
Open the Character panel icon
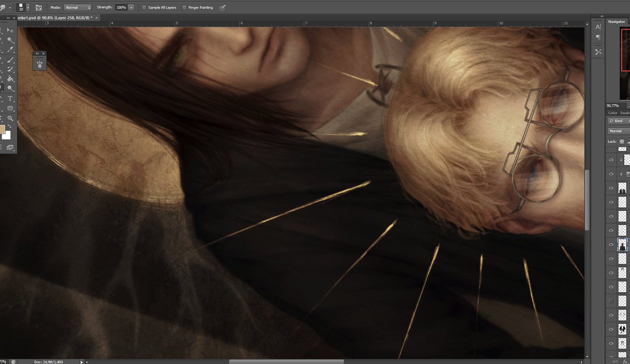point(598,27)
